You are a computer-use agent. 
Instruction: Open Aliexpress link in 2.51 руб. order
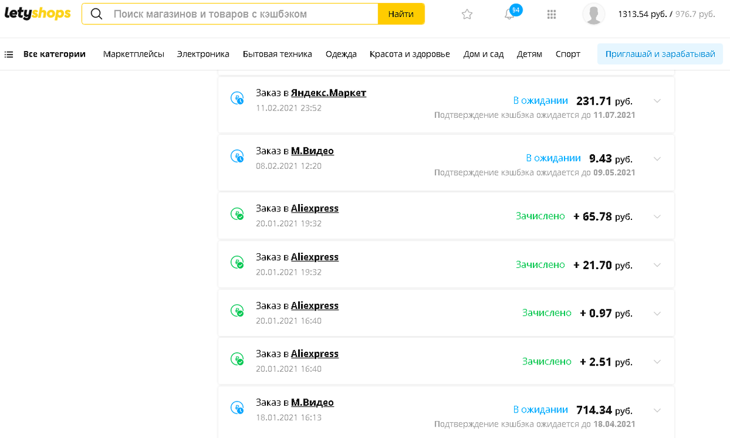point(315,354)
